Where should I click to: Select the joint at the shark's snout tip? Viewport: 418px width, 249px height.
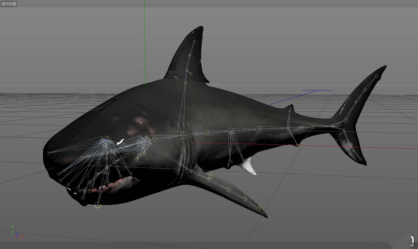pyautogui.click(x=48, y=153)
